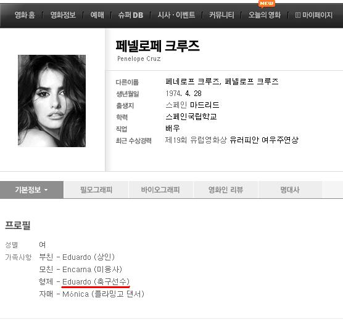Open 오늘의 영화 menu item

click(x=265, y=15)
